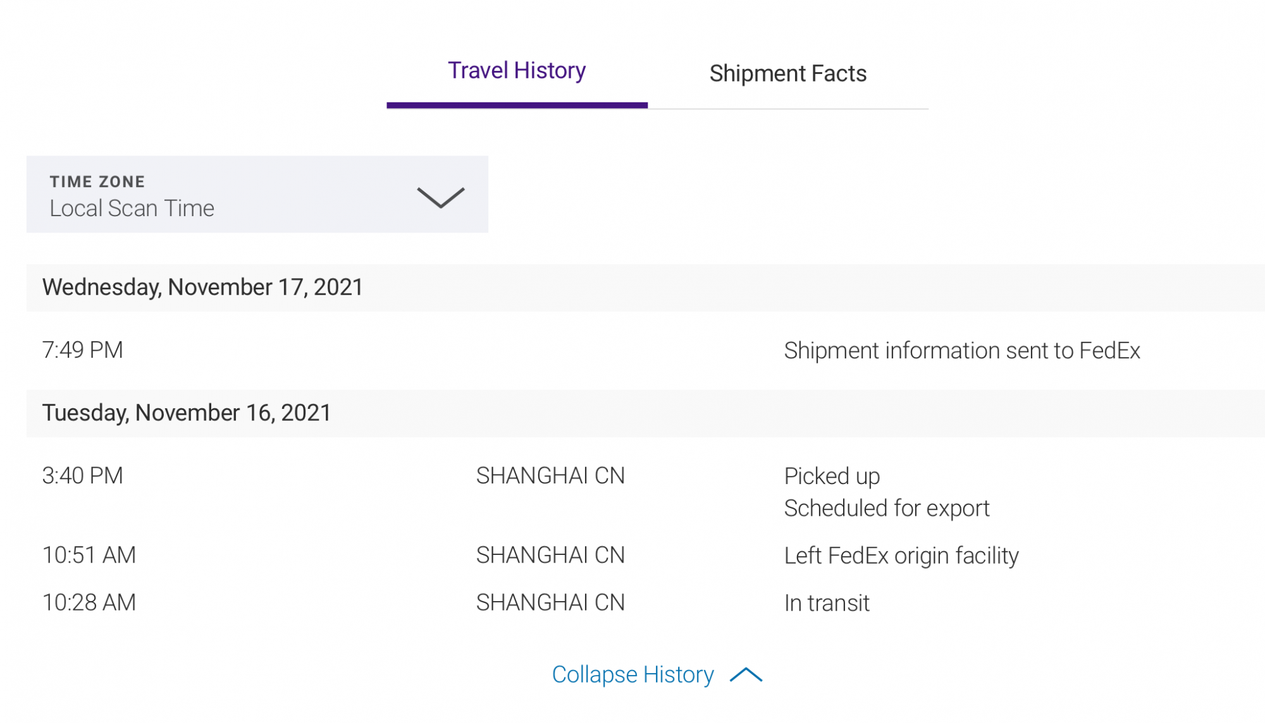
Task: Click the 10:51 AM timestamp
Action: click(x=89, y=556)
